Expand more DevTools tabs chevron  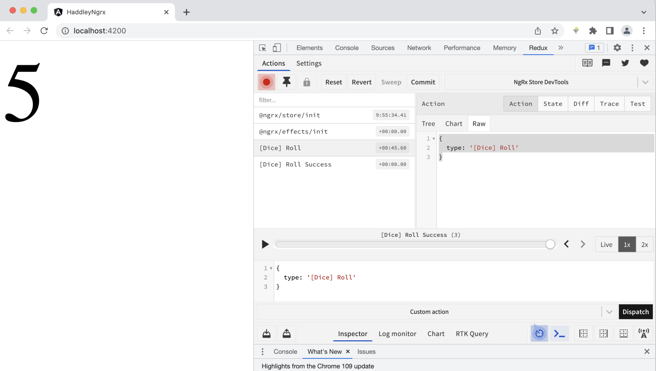click(x=561, y=48)
